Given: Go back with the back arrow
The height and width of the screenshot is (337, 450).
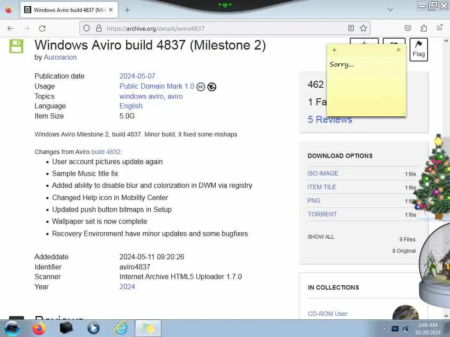Looking at the screenshot, I should [11, 29].
